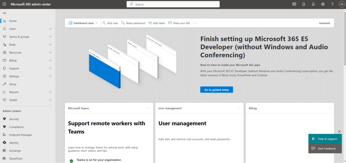Click View your bill in the toolbar
The width and height of the screenshot is (346, 163).
179,23
